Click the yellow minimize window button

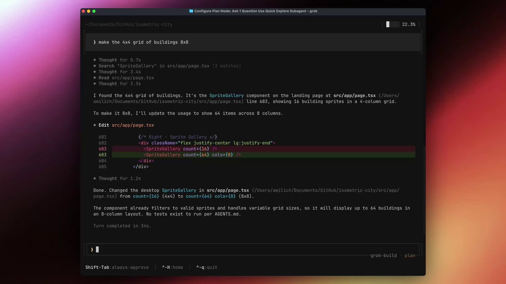(89, 11)
